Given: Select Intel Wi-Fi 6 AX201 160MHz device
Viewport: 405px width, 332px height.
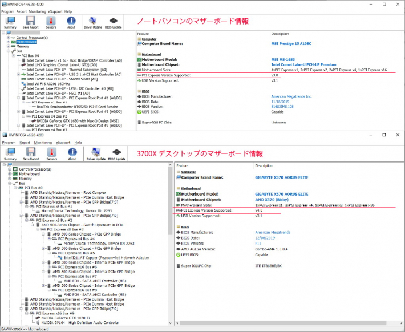Looking at the screenshot, I should click(49, 83).
